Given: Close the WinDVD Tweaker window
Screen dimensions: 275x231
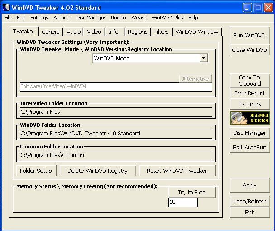Looking at the screenshot, I should (x=268, y=8).
